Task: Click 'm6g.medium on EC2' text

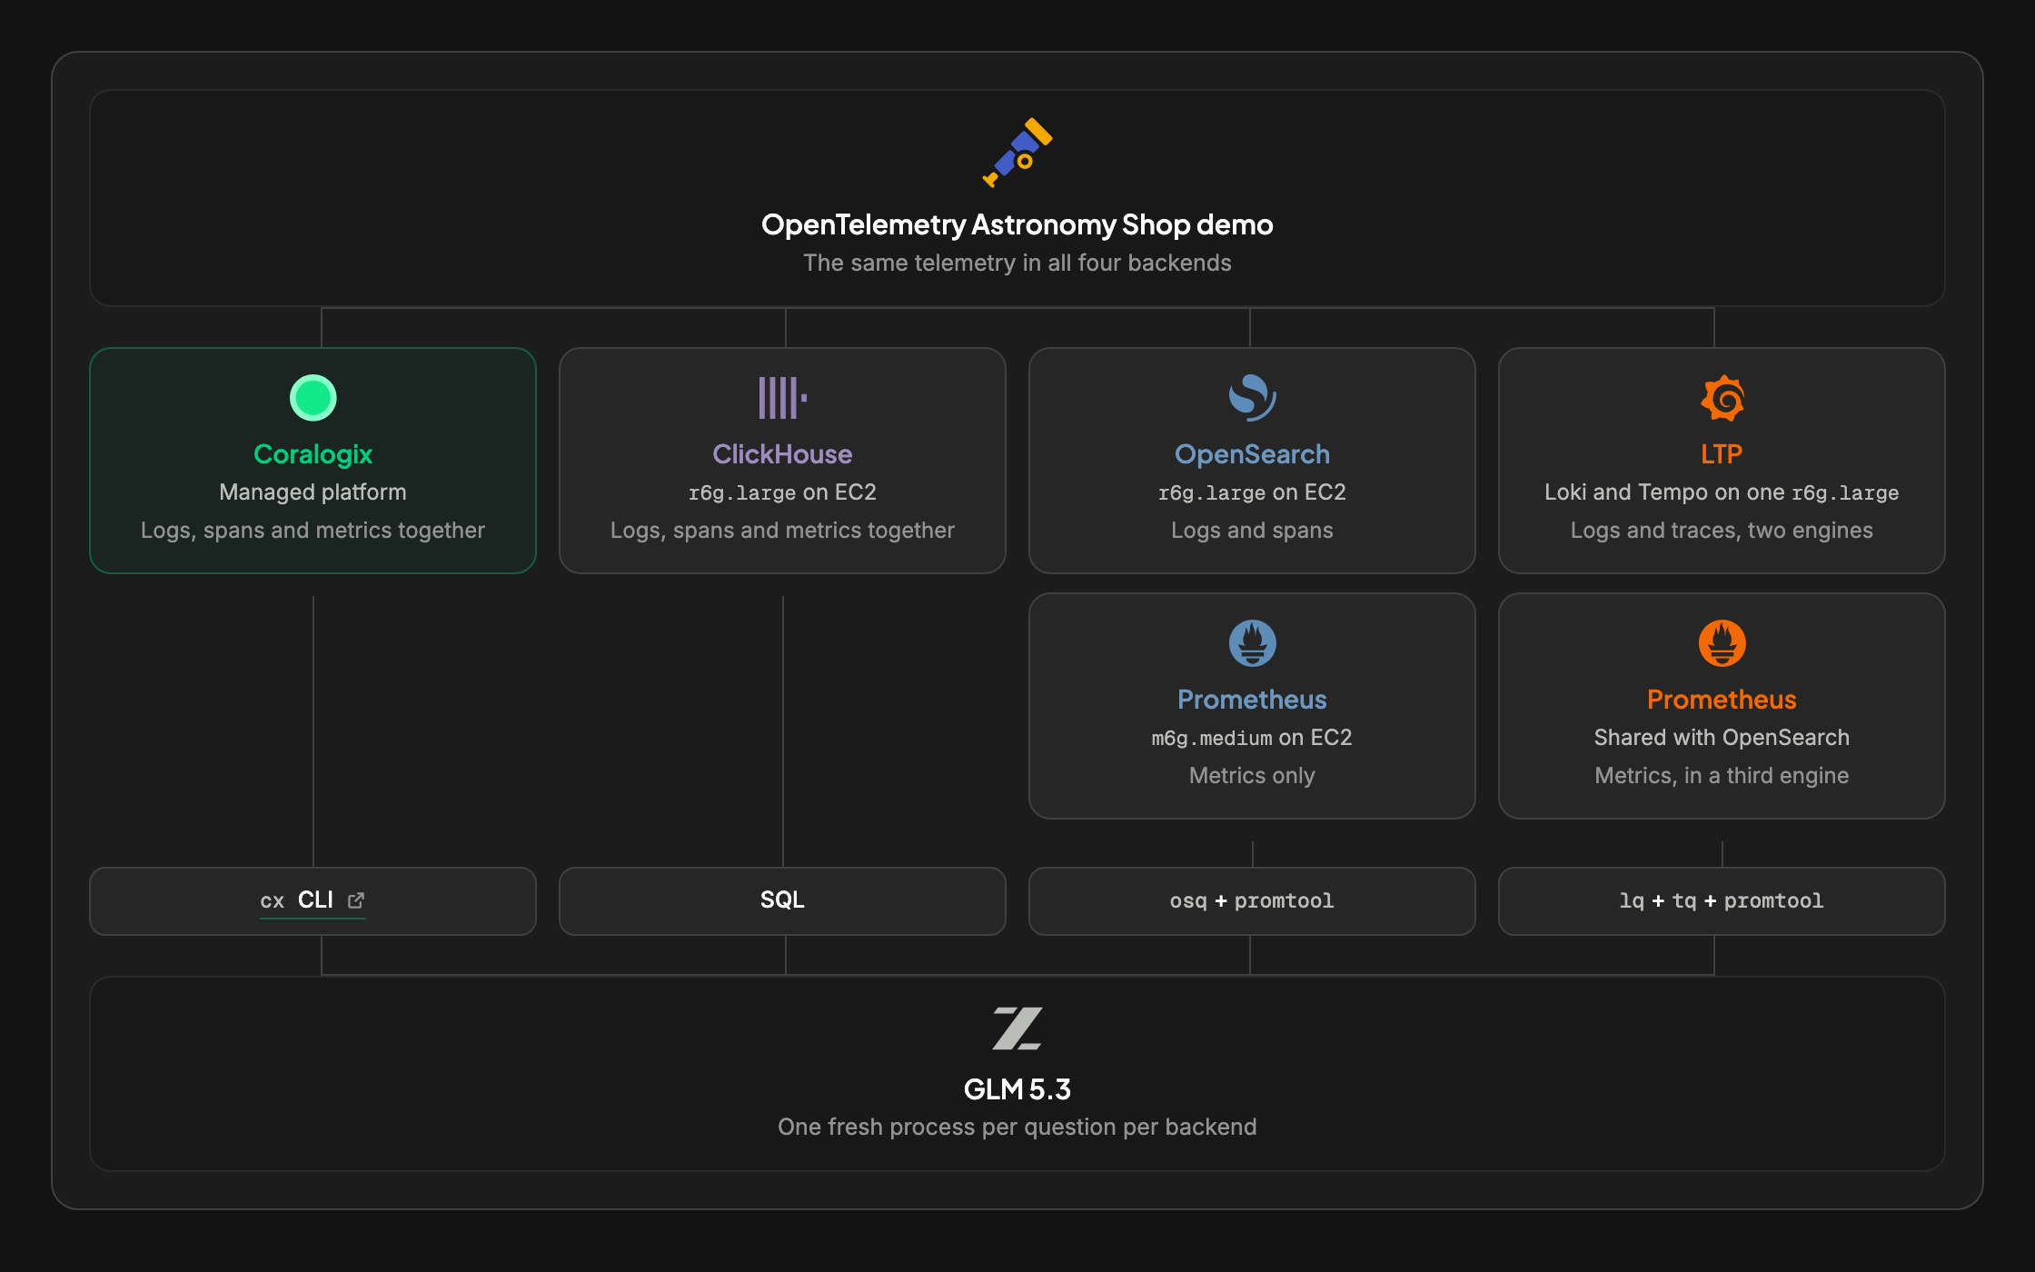Action: [1252, 738]
